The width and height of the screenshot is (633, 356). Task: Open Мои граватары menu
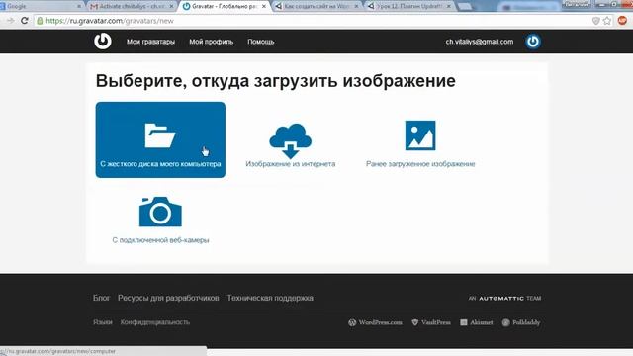coord(150,42)
